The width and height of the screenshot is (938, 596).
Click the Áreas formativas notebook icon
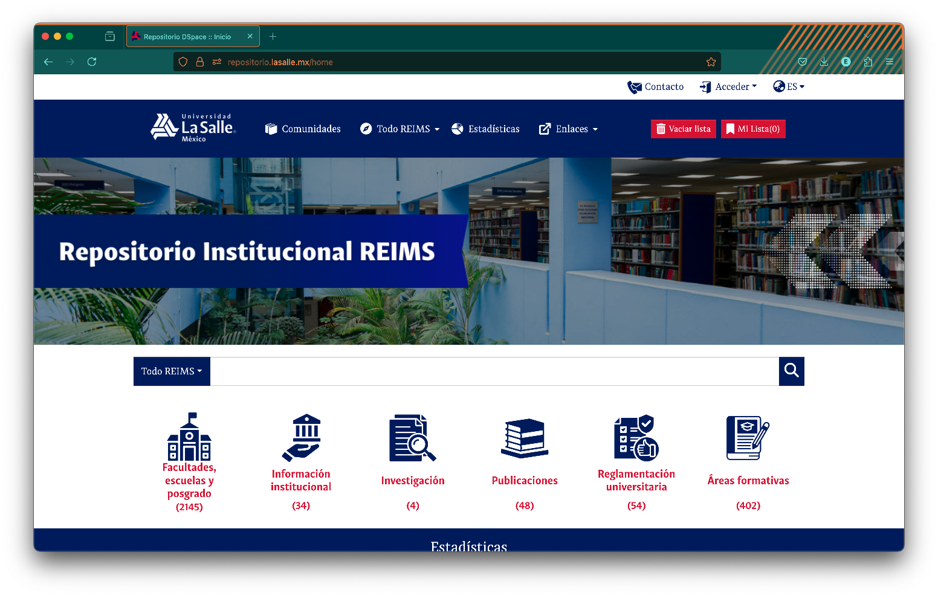(748, 438)
